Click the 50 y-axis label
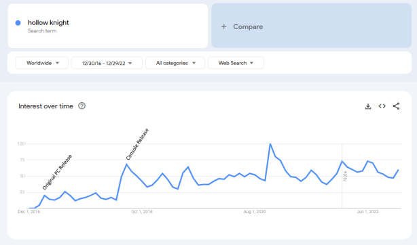 click(22, 176)
